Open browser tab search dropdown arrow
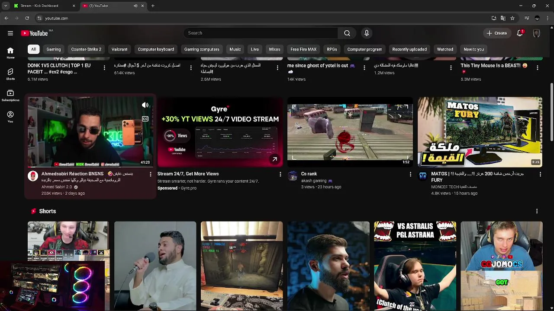The width and height of the screenshot is (554, 311). pyautogui.click(x=5, y=6)
